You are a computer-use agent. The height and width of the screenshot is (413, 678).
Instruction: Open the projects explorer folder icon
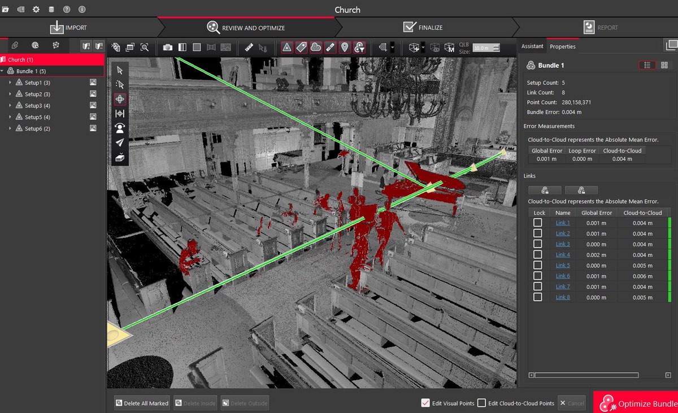(6, 10)
